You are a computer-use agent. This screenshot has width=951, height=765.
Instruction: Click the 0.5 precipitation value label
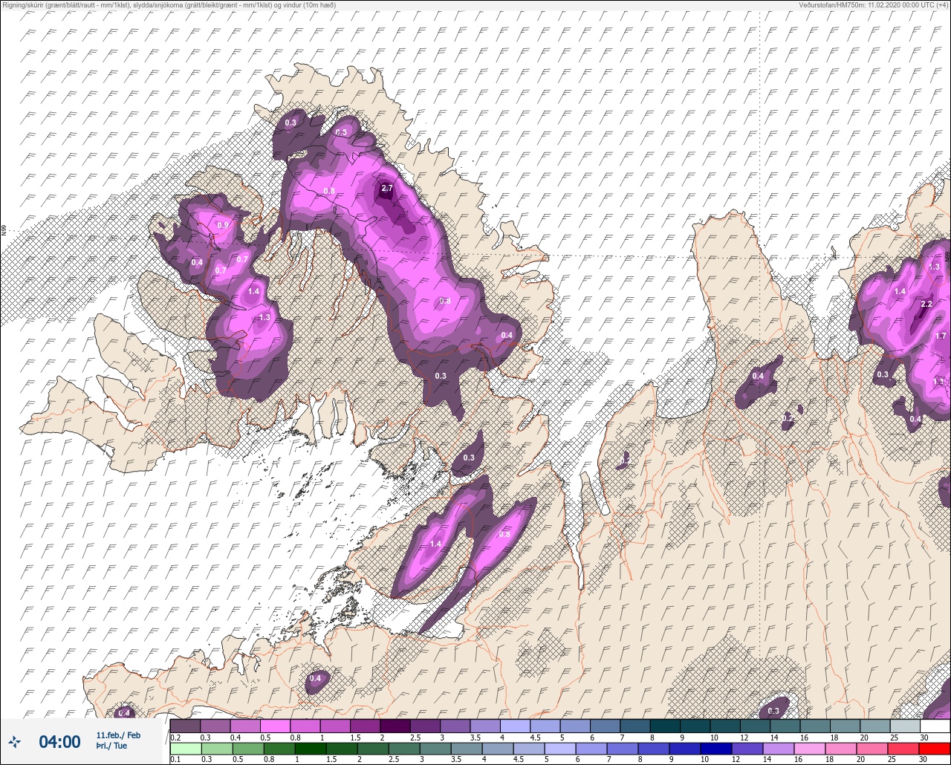(341, 132)
